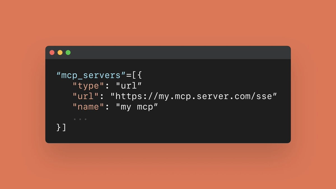Select the "name" key
This screenshot has width=336, height=189.
(x=86, y=107)
